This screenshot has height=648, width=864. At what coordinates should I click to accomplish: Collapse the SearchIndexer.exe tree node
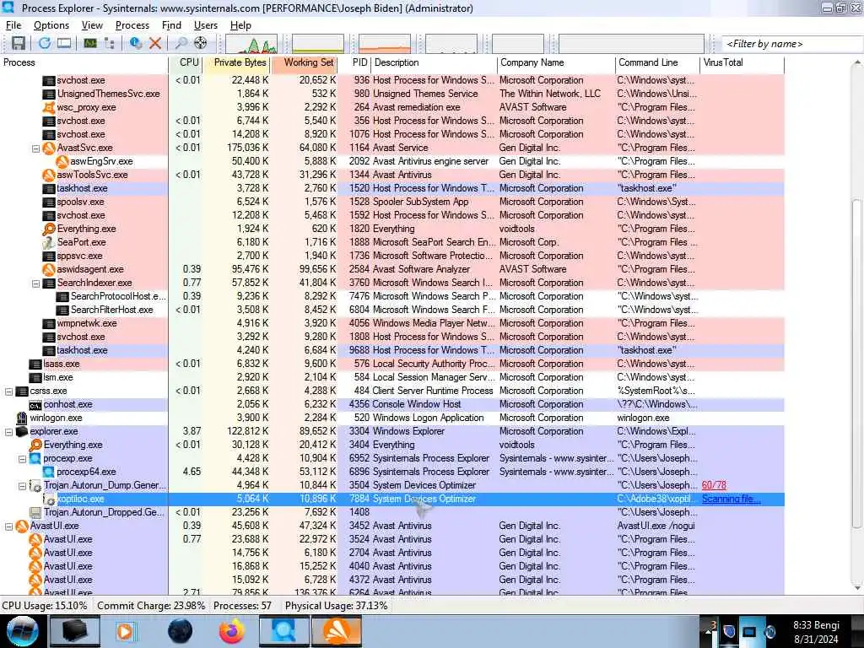tap(35, 283)
